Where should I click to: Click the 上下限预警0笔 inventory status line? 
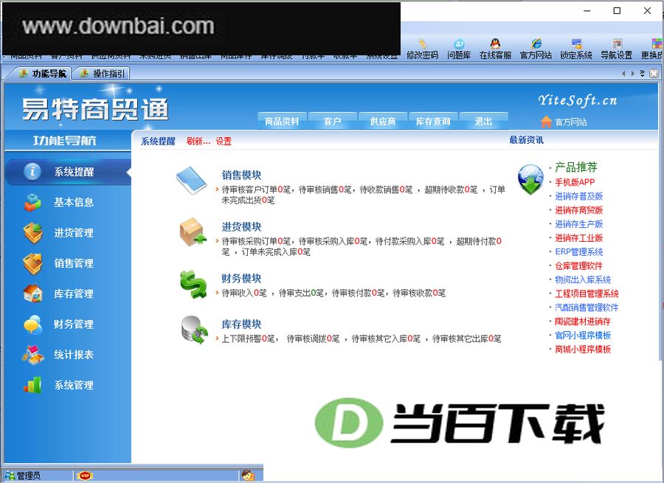click(248, 338)
